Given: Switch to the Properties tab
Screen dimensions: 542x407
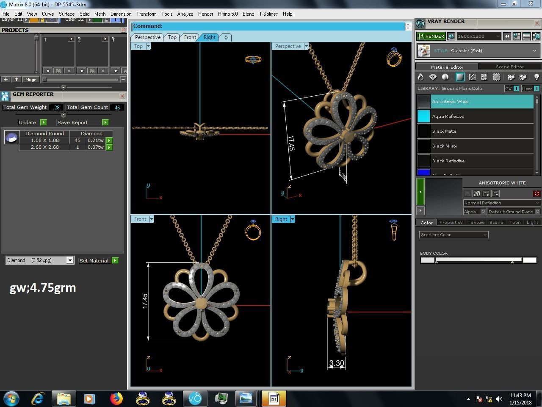Looking at the screenshot, I should [451, 222].
